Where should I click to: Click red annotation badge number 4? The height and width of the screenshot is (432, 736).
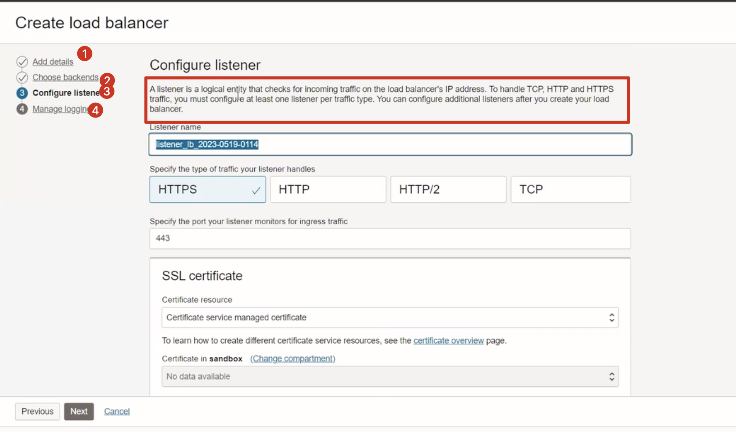pos(95,110)
